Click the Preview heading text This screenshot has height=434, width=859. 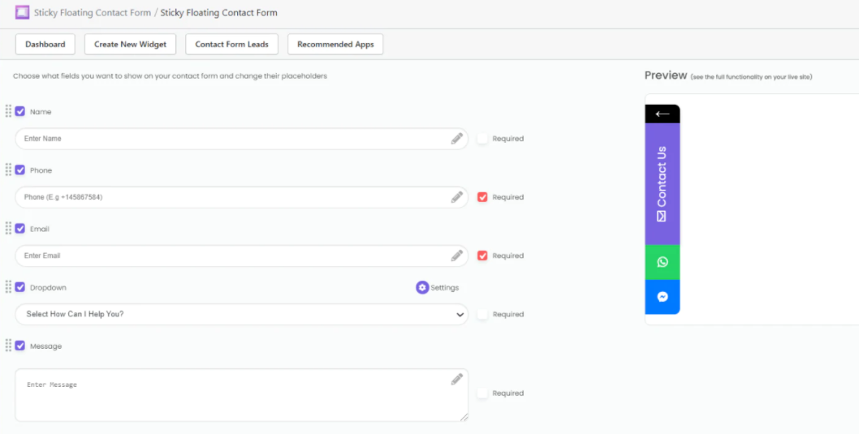666,75
